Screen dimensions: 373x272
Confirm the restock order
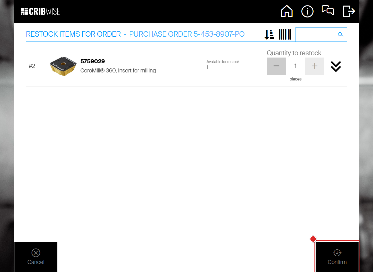[x=337, y=257]
